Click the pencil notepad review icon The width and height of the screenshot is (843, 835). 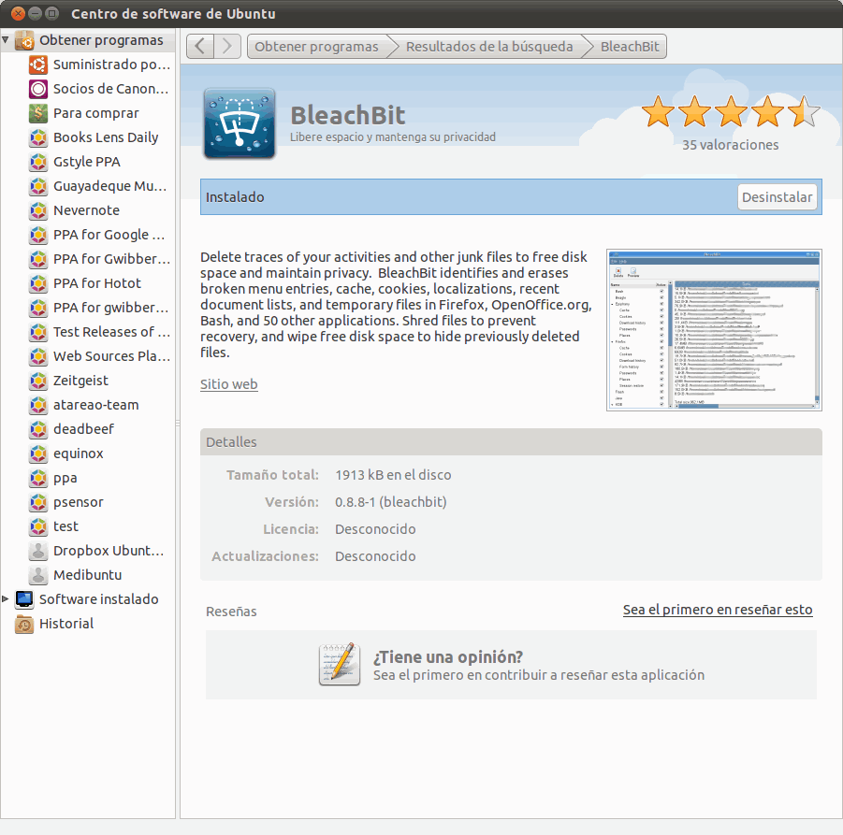(x=339, y=664)
